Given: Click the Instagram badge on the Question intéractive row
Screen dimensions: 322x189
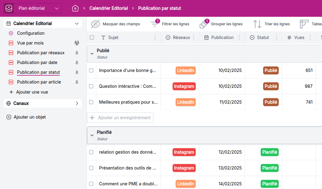Looking at the screenshot, I should coord(184,86).
